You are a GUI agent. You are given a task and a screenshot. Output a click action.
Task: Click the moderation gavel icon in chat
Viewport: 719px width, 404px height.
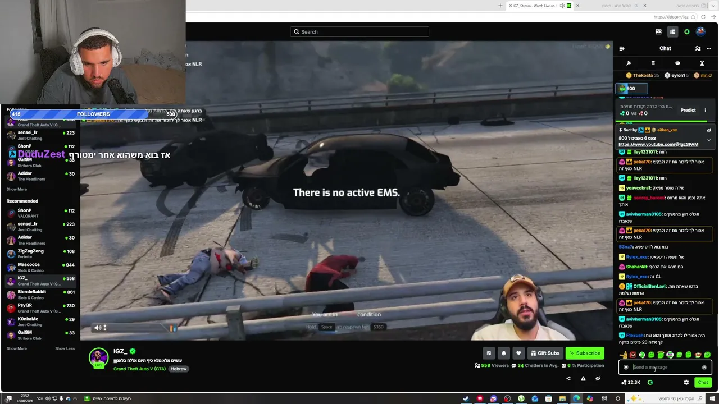click(x=629, y=63)
